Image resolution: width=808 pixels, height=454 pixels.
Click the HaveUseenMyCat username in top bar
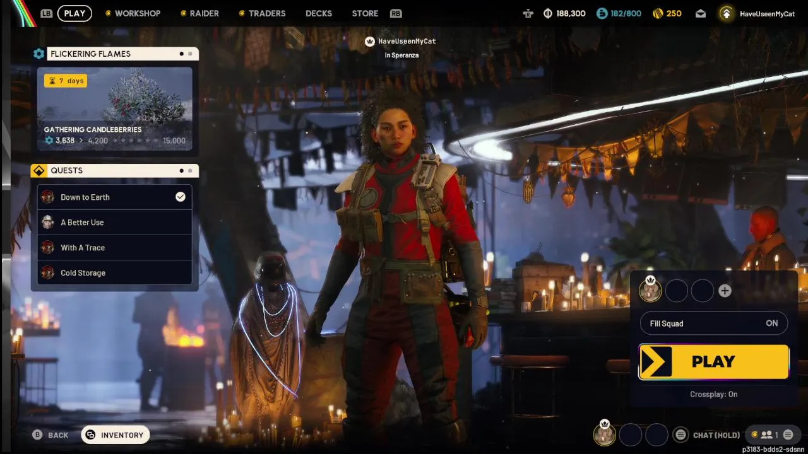tap(767, 14)
